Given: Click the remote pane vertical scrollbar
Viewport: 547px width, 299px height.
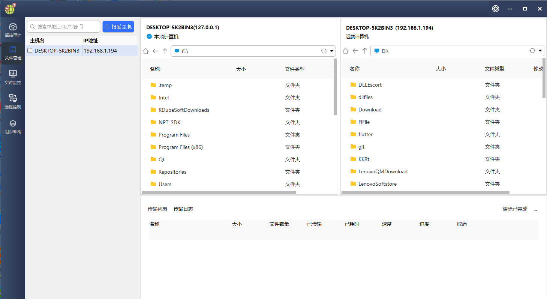Looking at the screenshot, I should pyautogui.click(x=544, y=78).
